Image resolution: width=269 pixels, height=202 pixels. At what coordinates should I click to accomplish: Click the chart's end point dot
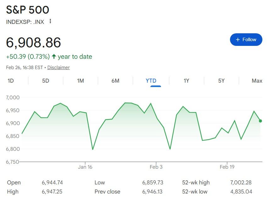(x=260, y=121)
